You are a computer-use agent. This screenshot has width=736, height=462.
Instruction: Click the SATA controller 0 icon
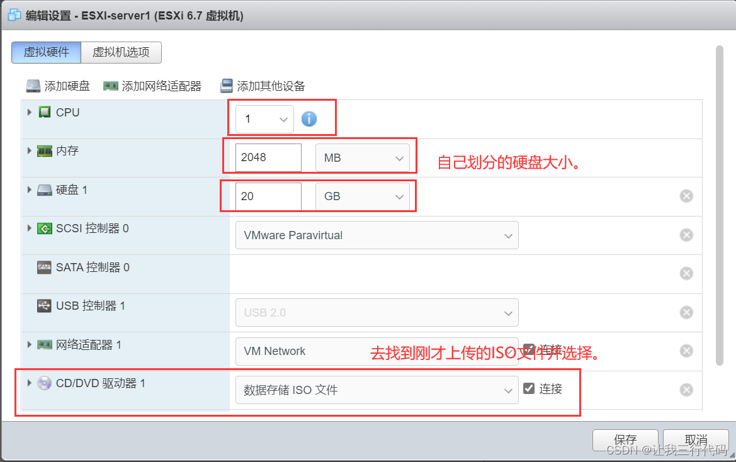click(x=44, y=268)
